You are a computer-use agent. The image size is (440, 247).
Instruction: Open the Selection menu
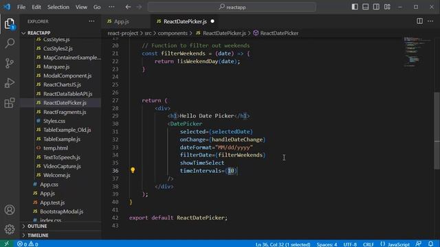click(58, 7)
